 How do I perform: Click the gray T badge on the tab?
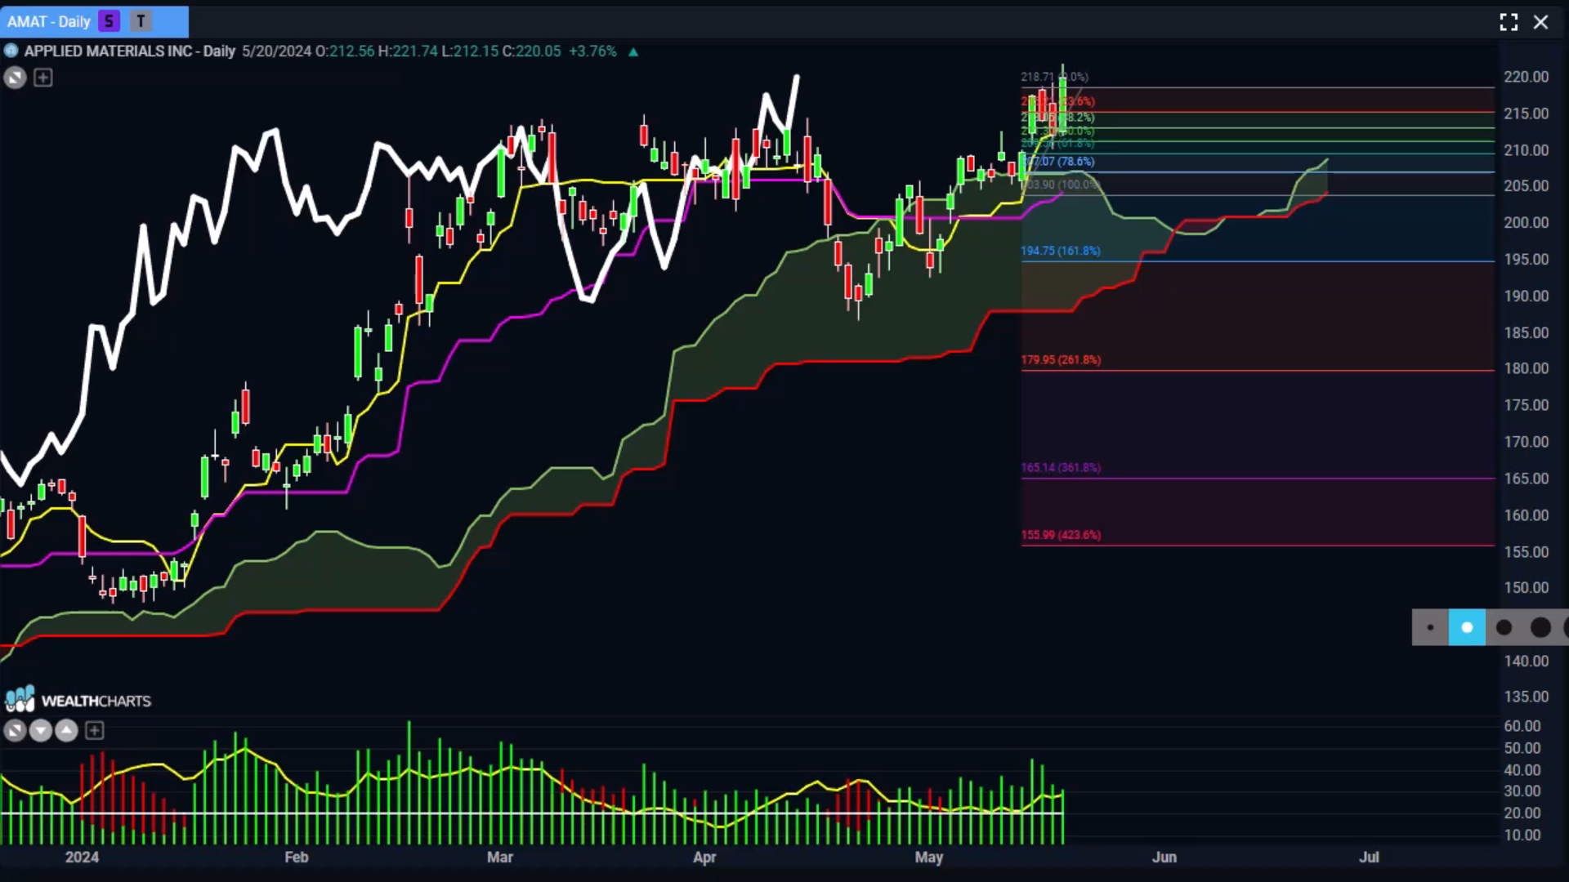click(141, 22)
